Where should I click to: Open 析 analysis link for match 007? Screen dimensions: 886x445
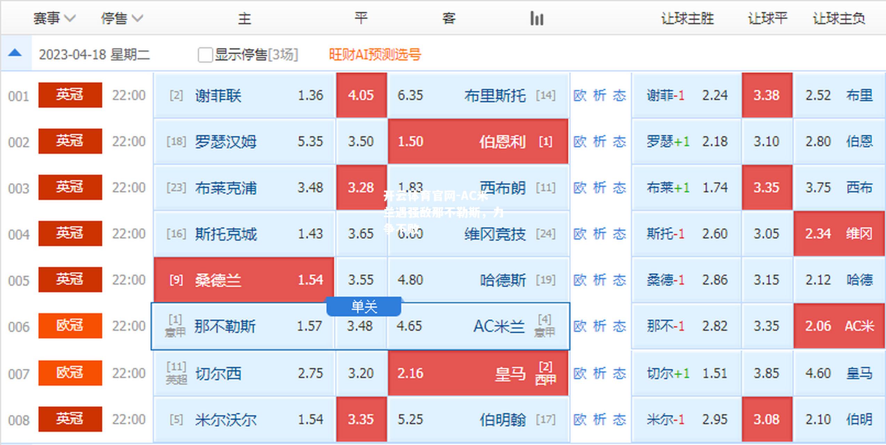(x=599, y=373)
